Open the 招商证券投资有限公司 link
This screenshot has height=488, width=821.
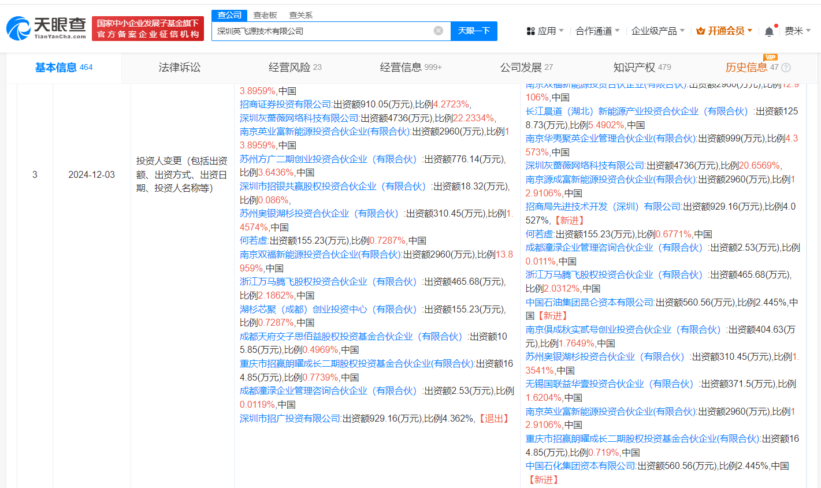click(285, 105)
